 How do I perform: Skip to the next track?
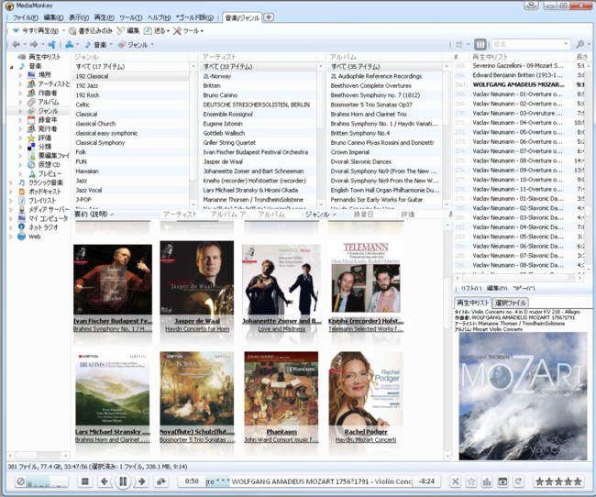coord(141,481)
